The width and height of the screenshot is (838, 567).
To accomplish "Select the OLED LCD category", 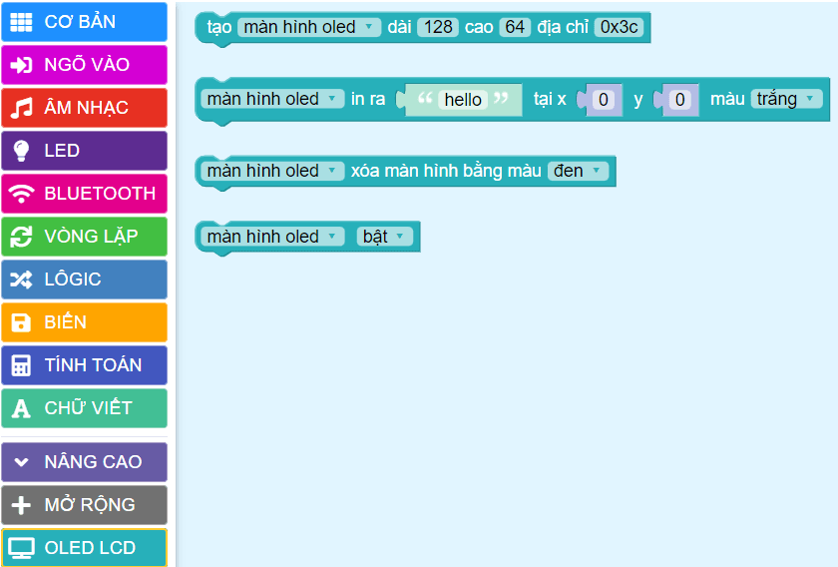I will 84,548.
